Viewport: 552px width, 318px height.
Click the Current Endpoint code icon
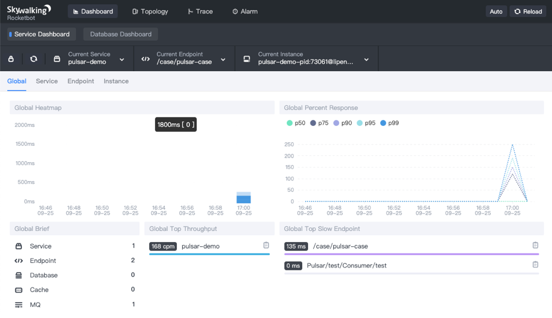146,59
